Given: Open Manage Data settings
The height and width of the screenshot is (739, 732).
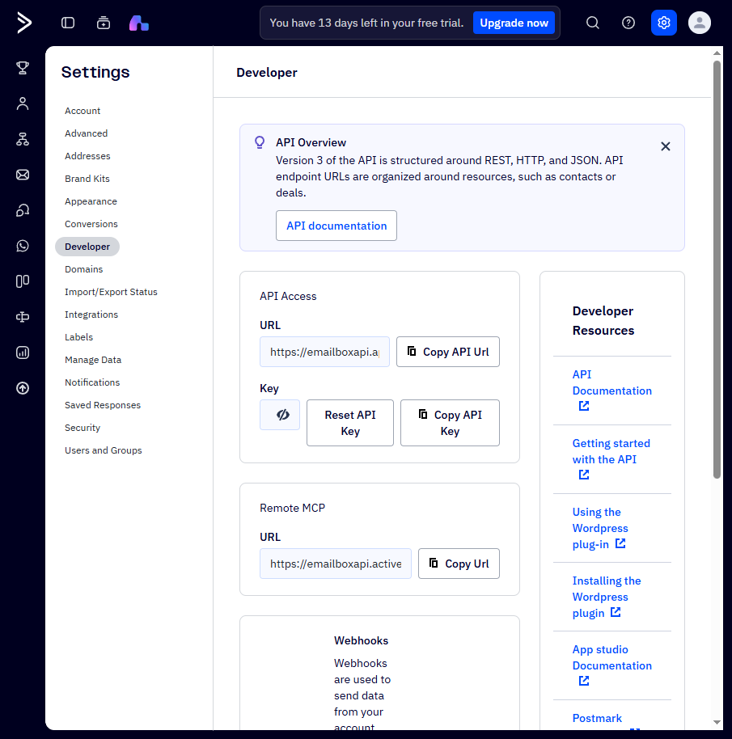Looking at the screenshot, I should click(93, 360).
